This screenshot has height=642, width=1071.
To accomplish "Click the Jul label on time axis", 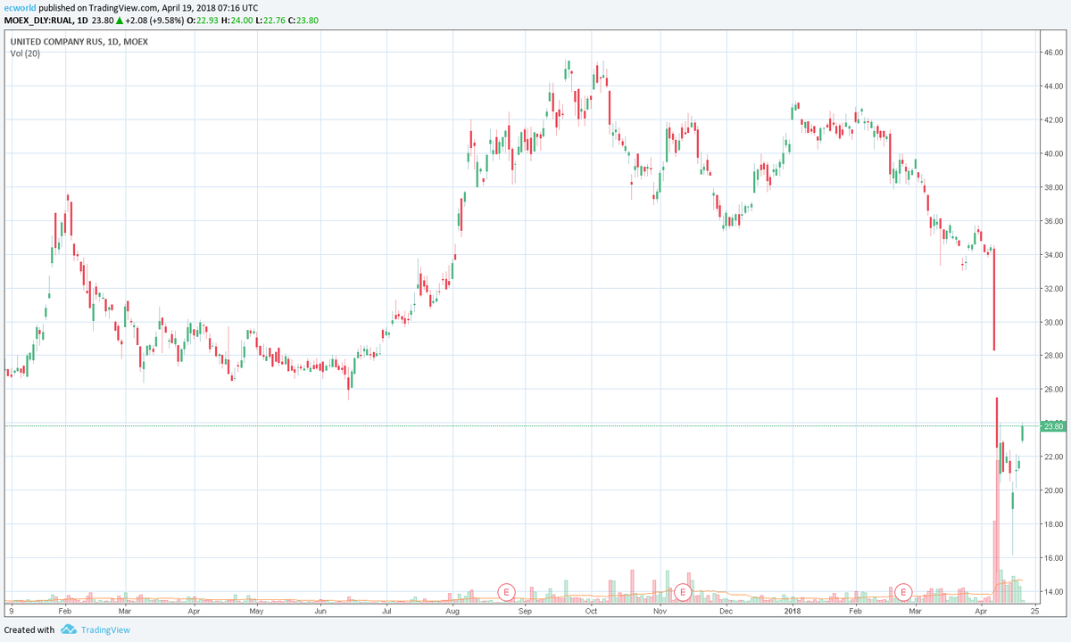I will pos(386,612).
